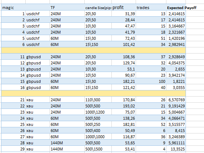Select candle size 1000\1000 cell
Viewport: 204px width, 153px height.
click(98, 137)
